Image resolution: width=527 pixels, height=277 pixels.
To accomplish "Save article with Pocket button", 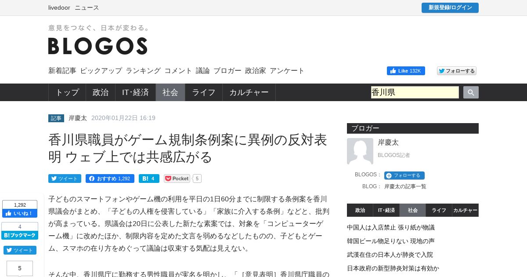I will [177, 179].
